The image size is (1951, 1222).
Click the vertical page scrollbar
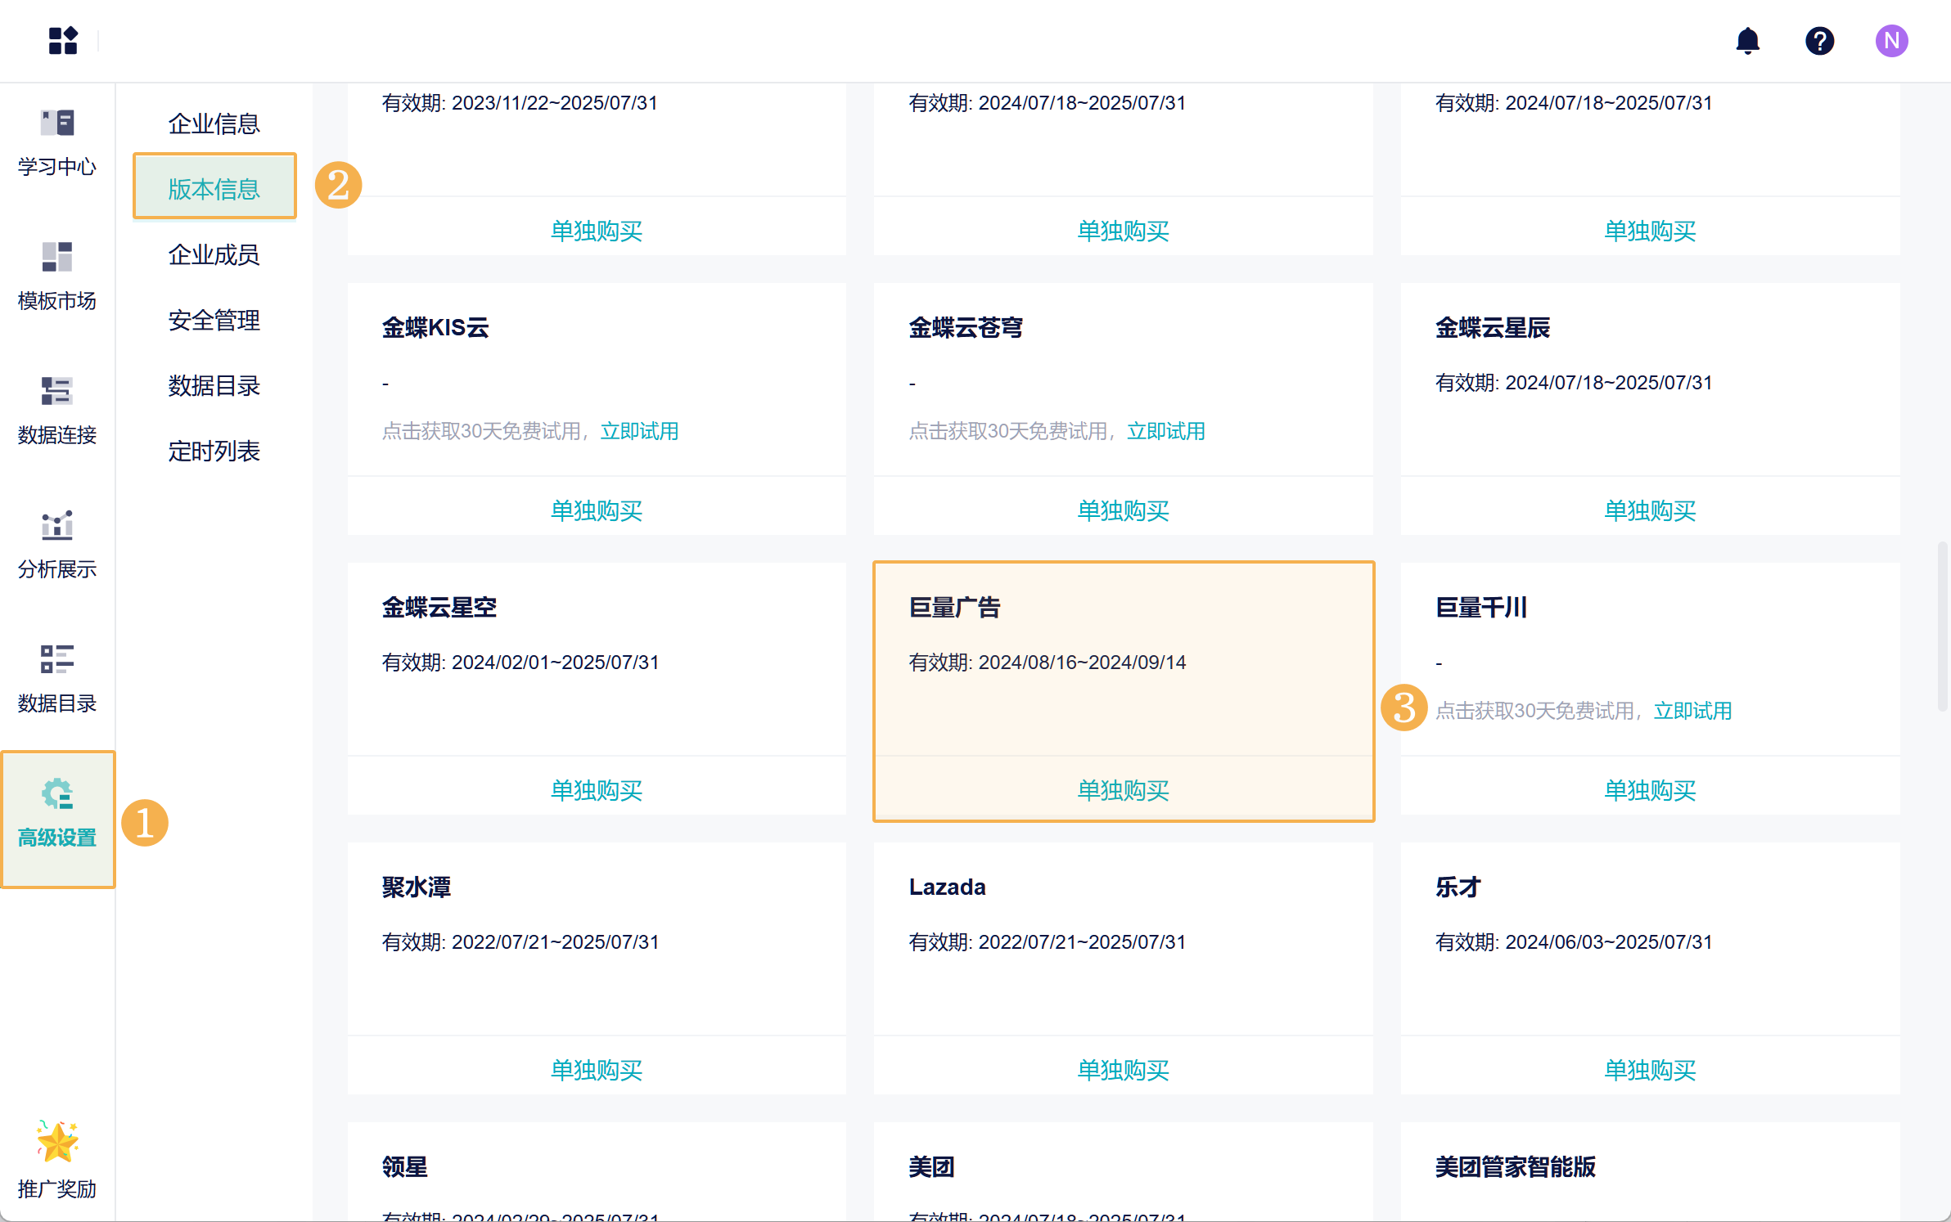coord(1941,627)
